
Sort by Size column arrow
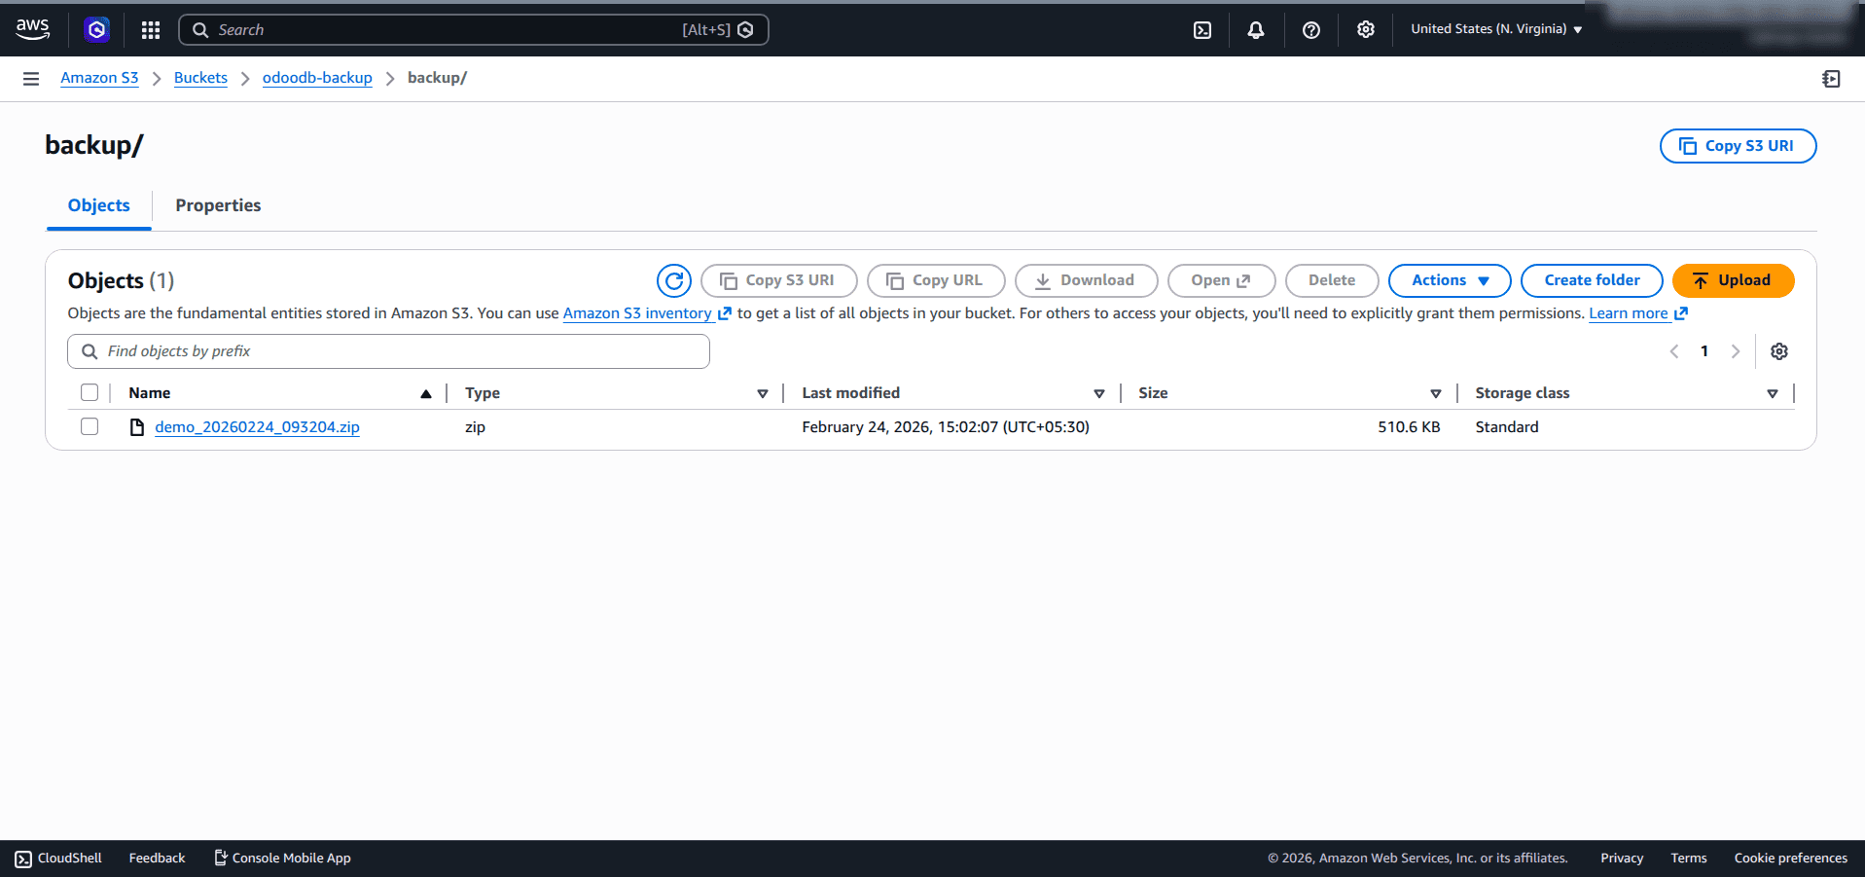coord(1436,393)
